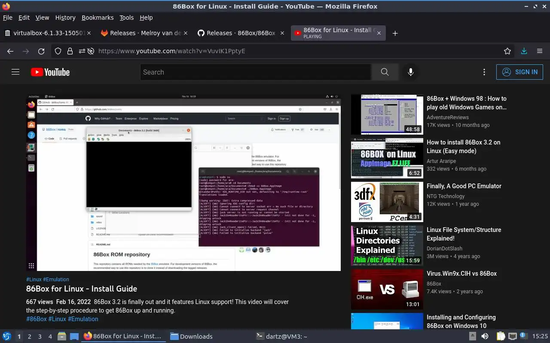
Task: Switch to the Releases 86Box/86Box tab
Action: pyautogui.click(x=241, y=33)
